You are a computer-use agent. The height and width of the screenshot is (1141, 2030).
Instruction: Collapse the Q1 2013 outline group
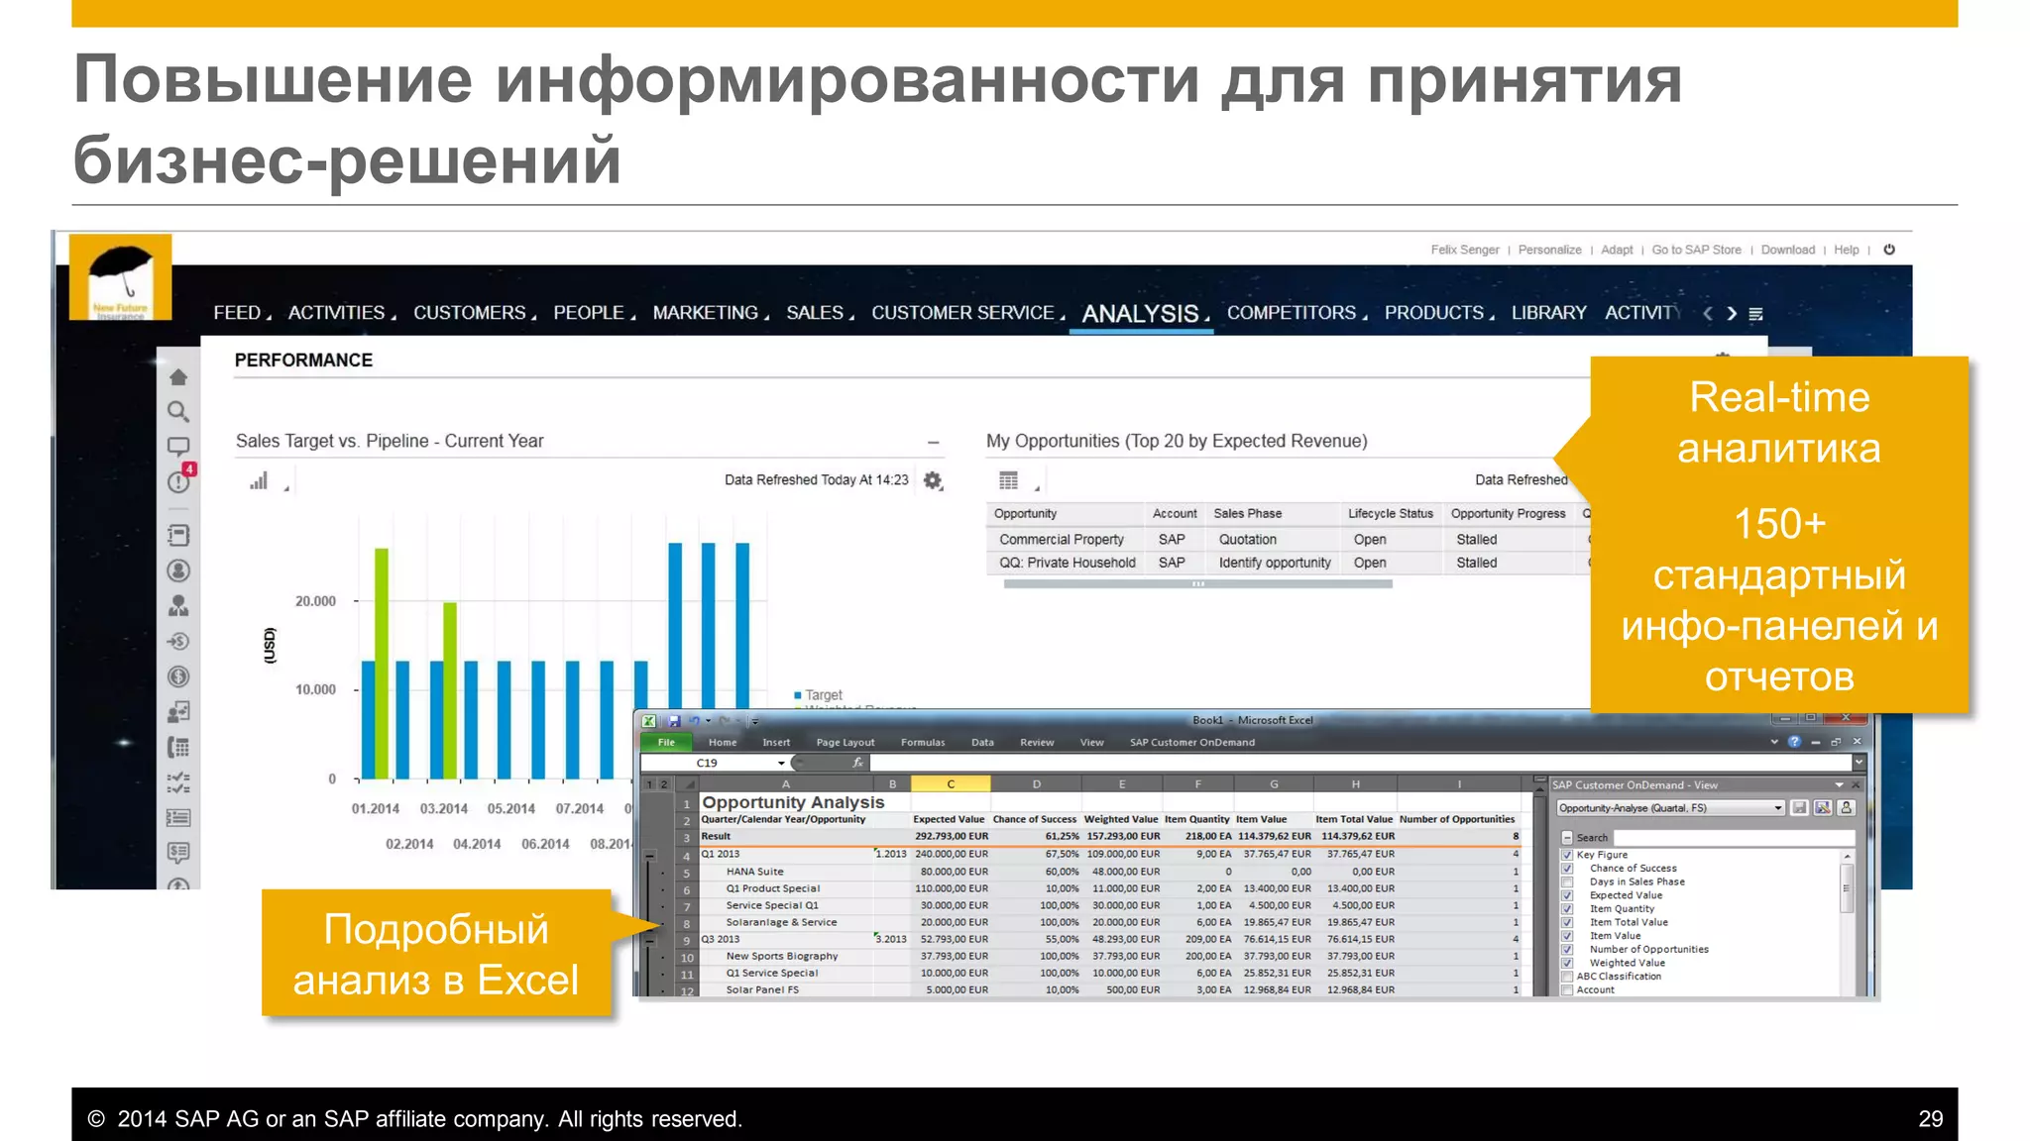click(x=650, y=855)
